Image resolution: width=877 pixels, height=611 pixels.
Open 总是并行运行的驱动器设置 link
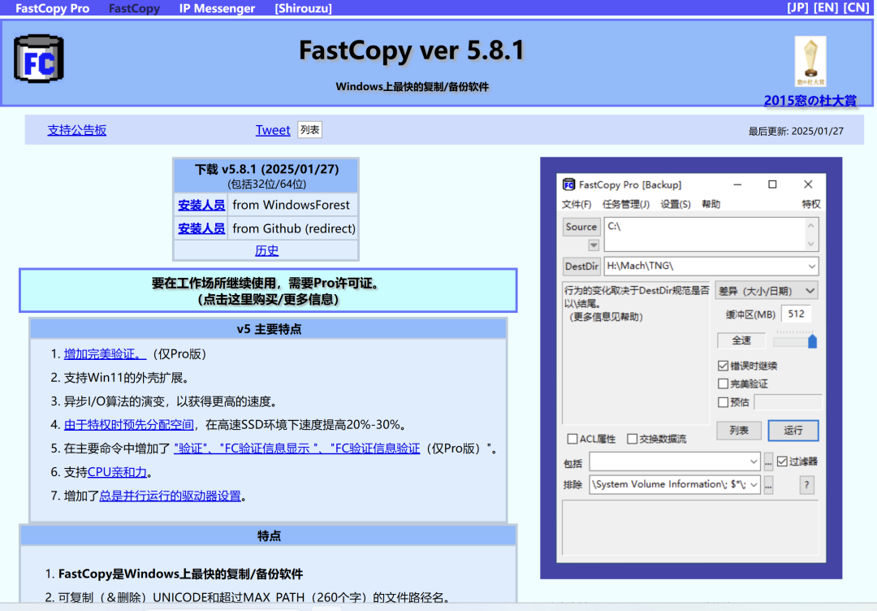tap(170, 496)
